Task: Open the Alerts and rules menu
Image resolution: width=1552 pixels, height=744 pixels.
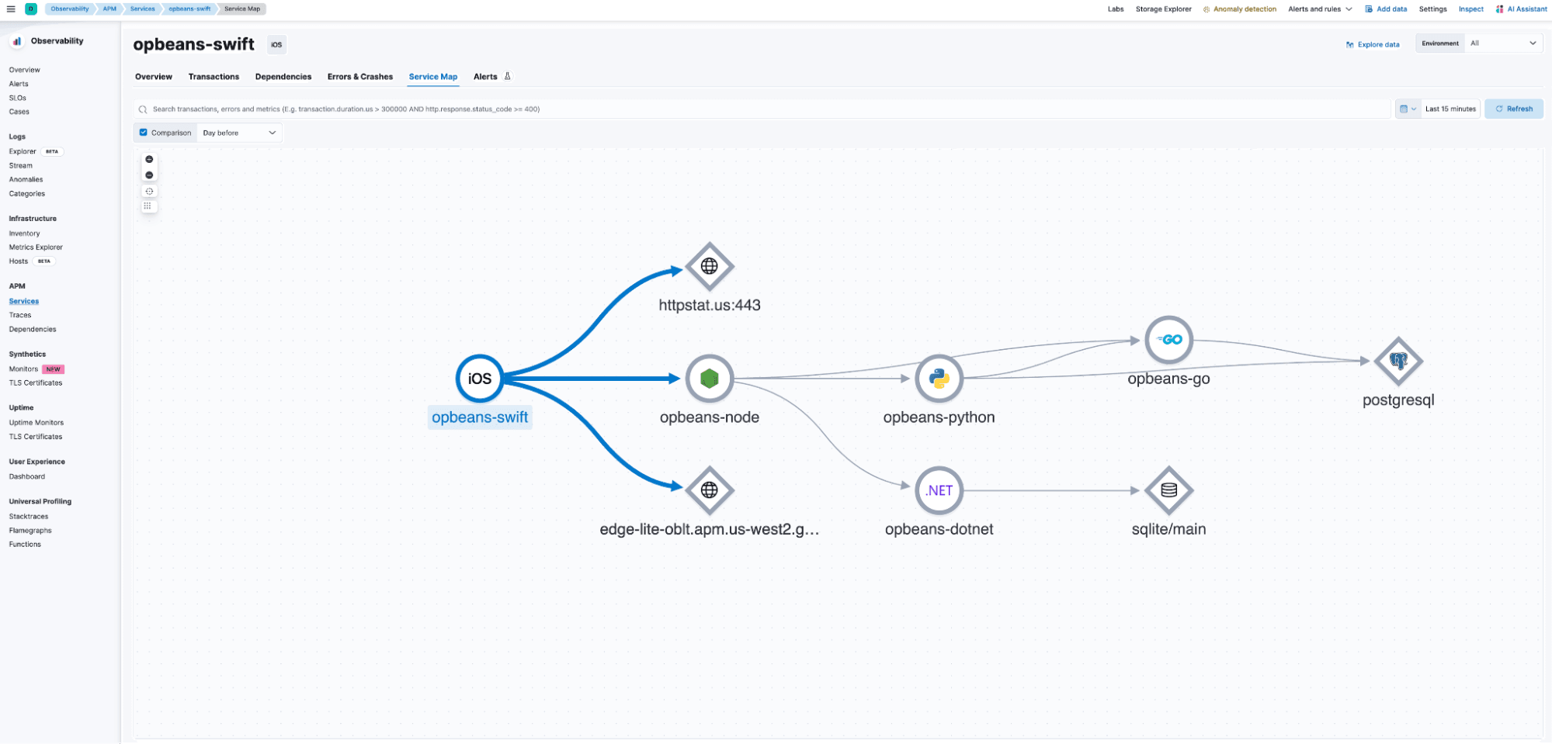Action: (x=1320, y=9)
